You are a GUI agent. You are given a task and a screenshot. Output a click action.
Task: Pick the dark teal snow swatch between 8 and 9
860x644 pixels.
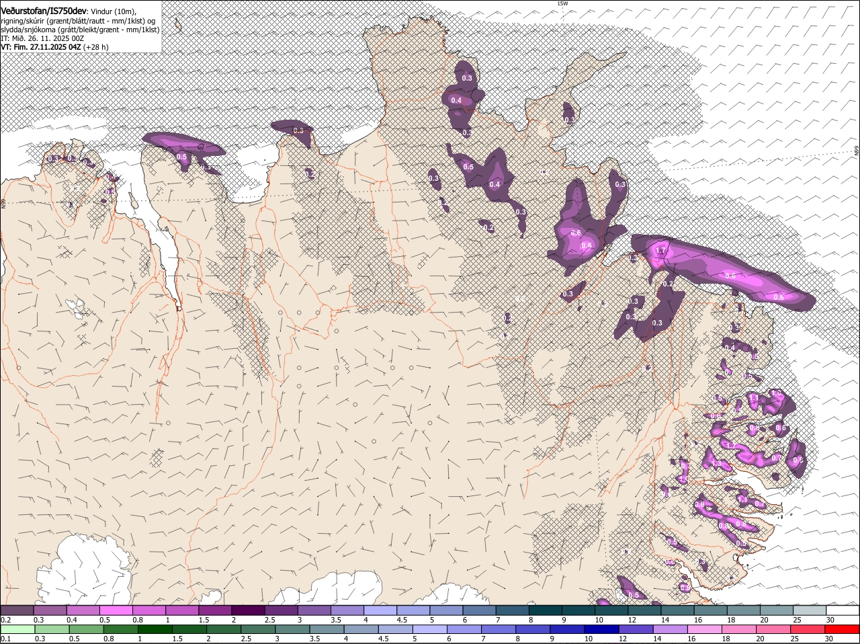(x=546, y=610)
